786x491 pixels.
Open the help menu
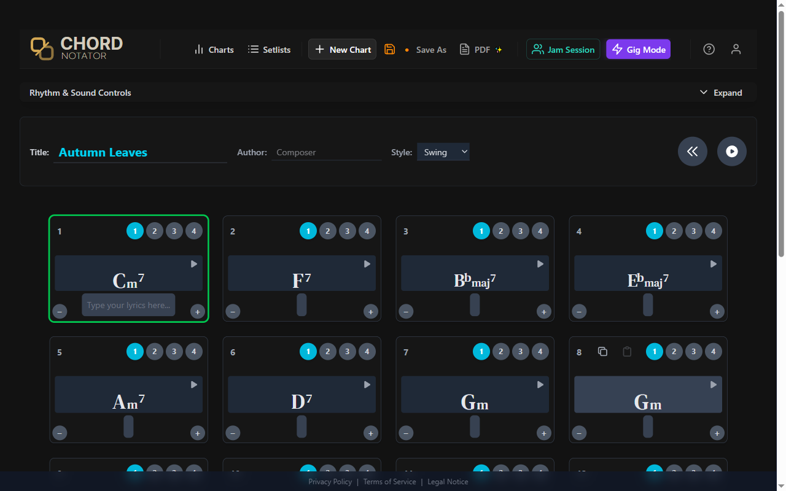click(709, 49)
